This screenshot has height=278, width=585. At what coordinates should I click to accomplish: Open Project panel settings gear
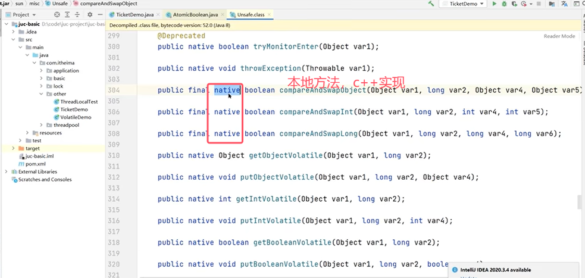click(90, 14)
